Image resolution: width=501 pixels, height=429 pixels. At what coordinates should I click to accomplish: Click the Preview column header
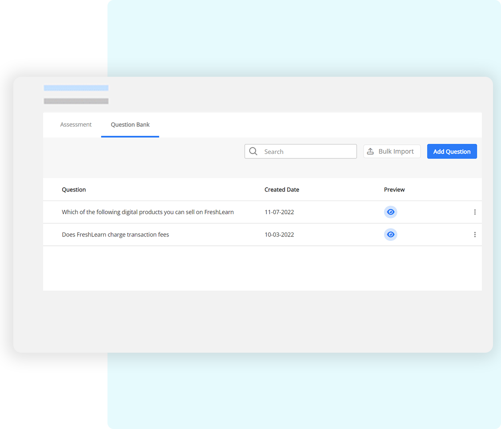click(x=394, y=189)
